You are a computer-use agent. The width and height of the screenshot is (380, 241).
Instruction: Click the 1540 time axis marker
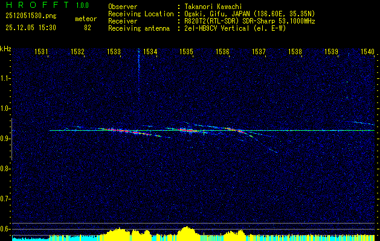pos(368,51)
